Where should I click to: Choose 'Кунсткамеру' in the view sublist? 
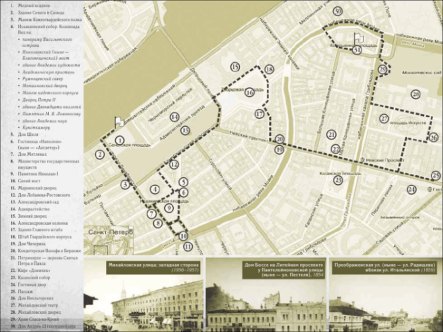36,128
